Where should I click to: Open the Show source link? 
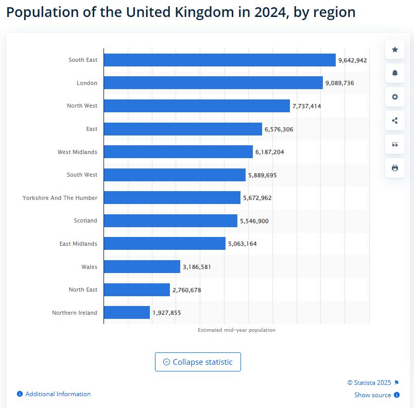click(372, 395)
